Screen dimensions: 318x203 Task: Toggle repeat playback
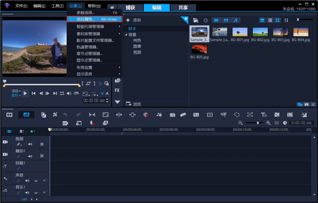pos(62,93)
